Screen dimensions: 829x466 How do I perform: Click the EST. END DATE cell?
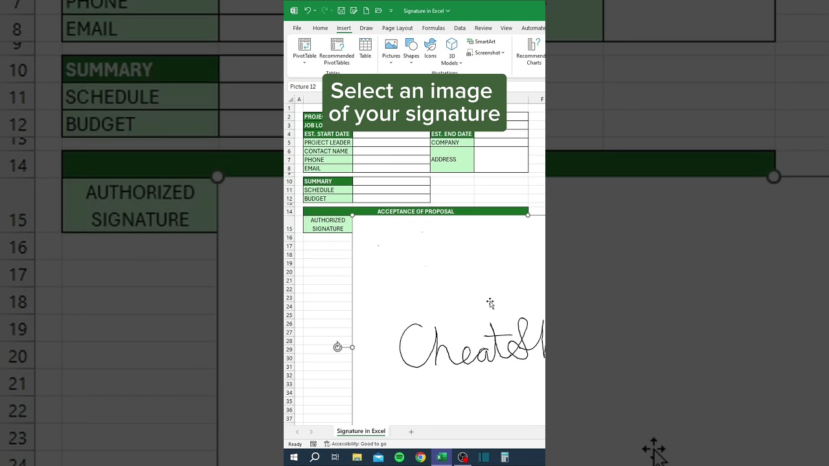point(452,134)
